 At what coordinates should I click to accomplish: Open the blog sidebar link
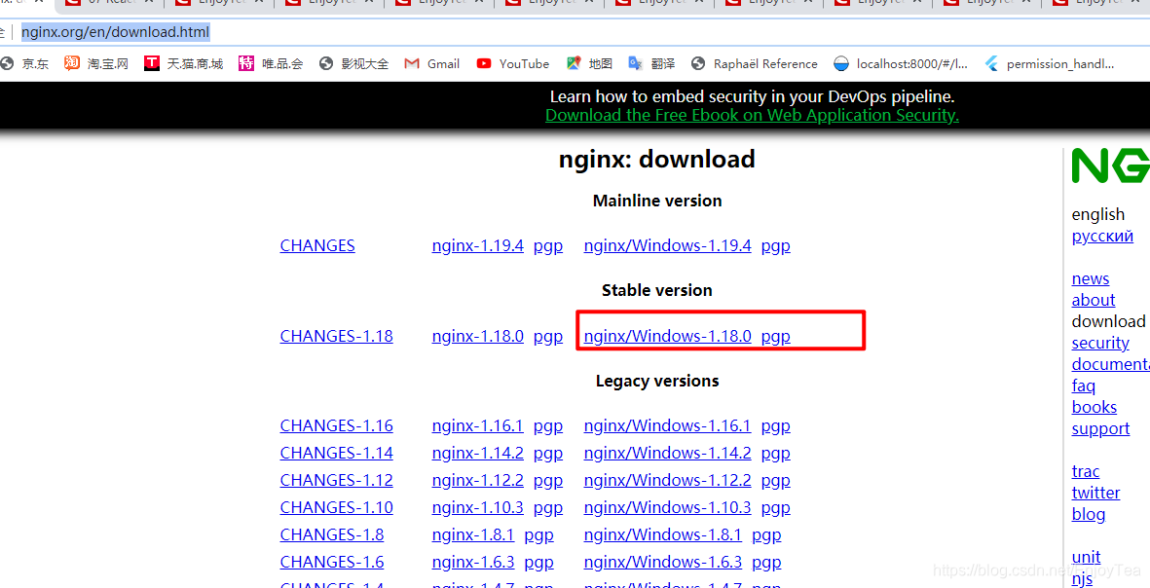1089,514
